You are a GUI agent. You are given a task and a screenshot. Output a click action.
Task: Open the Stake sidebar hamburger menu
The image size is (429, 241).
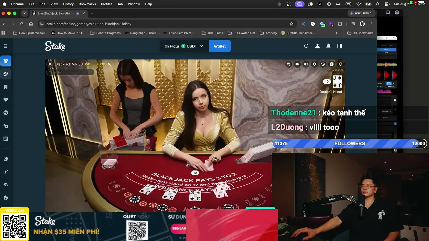[6, 46]
